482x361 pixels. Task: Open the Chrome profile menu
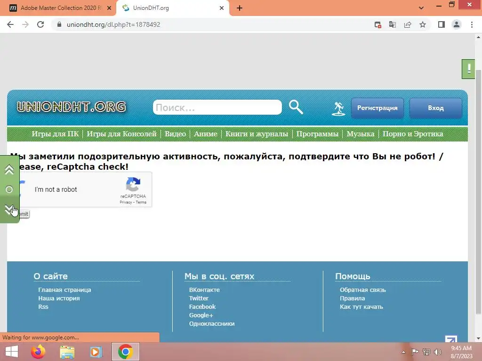pyautogui.click(x=457, y=24)
